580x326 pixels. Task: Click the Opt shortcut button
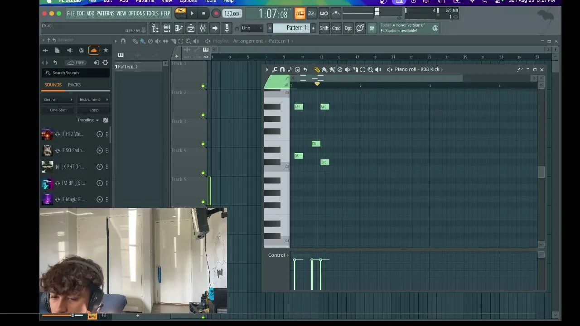348,28
